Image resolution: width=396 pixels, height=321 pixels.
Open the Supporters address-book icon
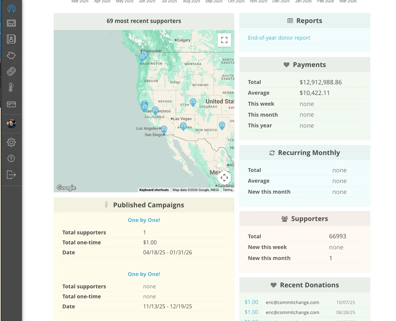(11, 39)
